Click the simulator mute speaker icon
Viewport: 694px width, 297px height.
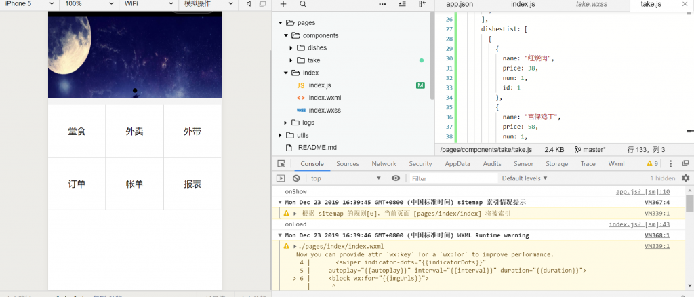[x=249, y=4]
